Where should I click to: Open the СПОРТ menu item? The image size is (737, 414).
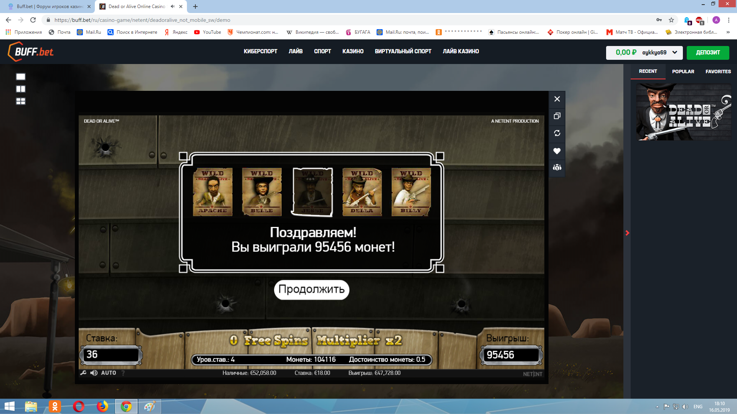tap(322, 51)
